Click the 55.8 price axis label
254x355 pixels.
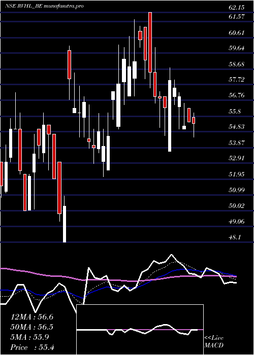click(x=235, y=111)
